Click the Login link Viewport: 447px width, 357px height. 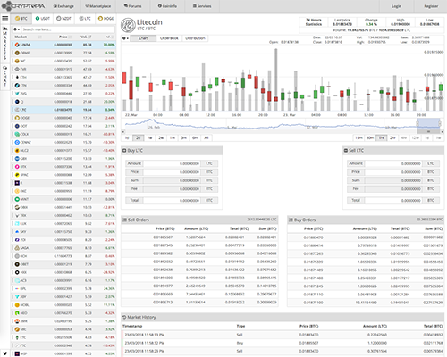coord(396,6)
